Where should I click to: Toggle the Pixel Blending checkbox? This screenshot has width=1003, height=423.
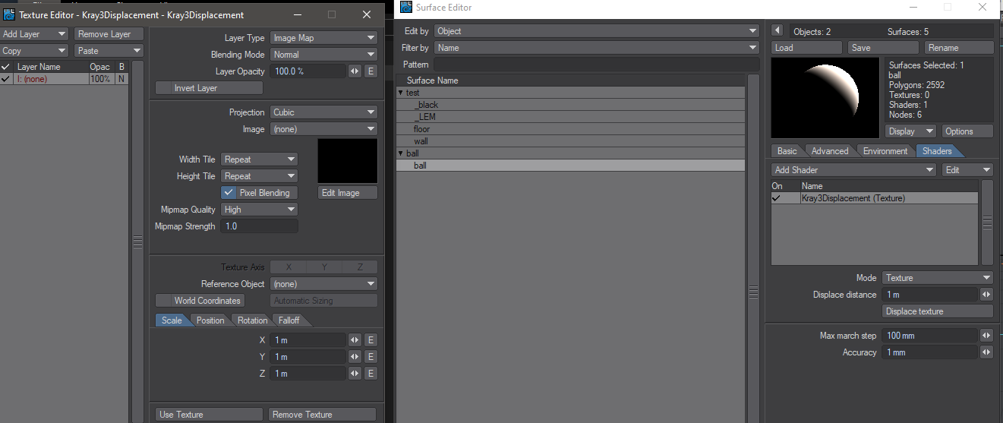[229, 193]
